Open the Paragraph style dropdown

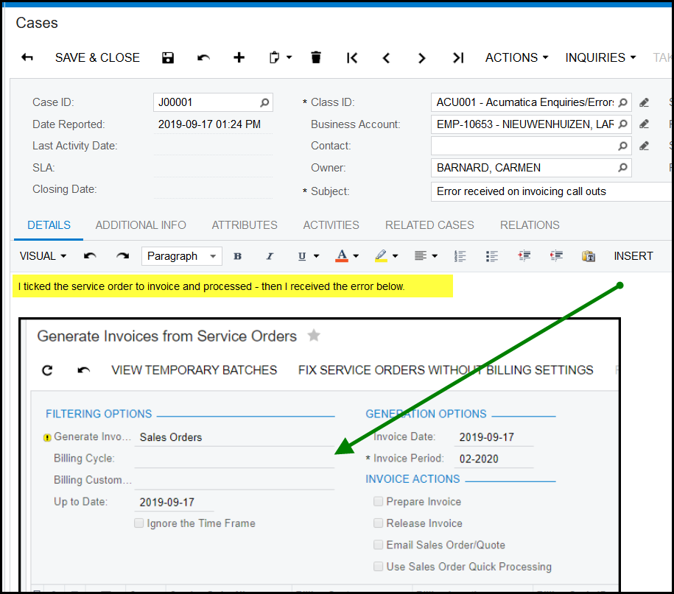[x=181, y=256]
